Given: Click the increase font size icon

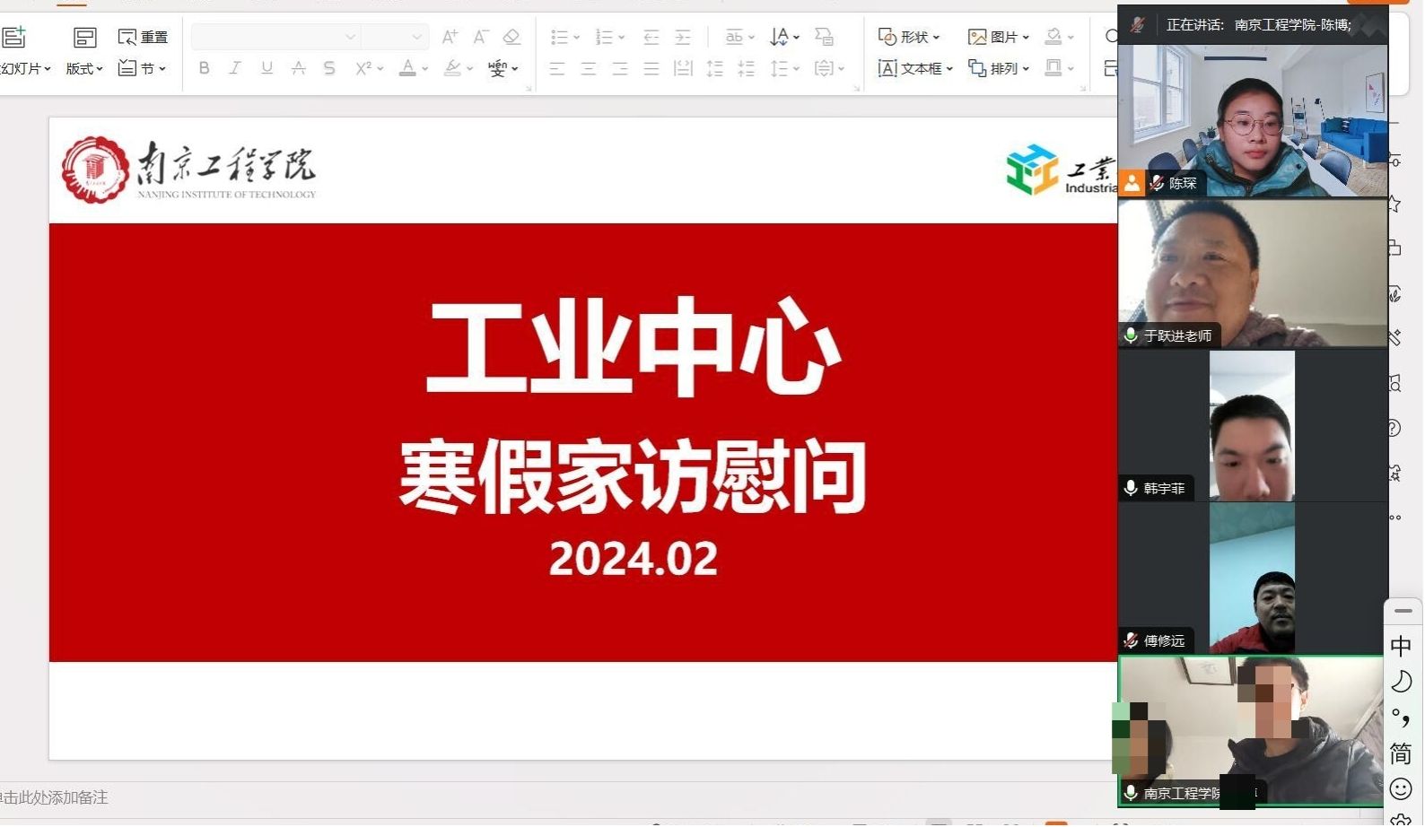Looking at the screenshot, I should pos(450,37).
